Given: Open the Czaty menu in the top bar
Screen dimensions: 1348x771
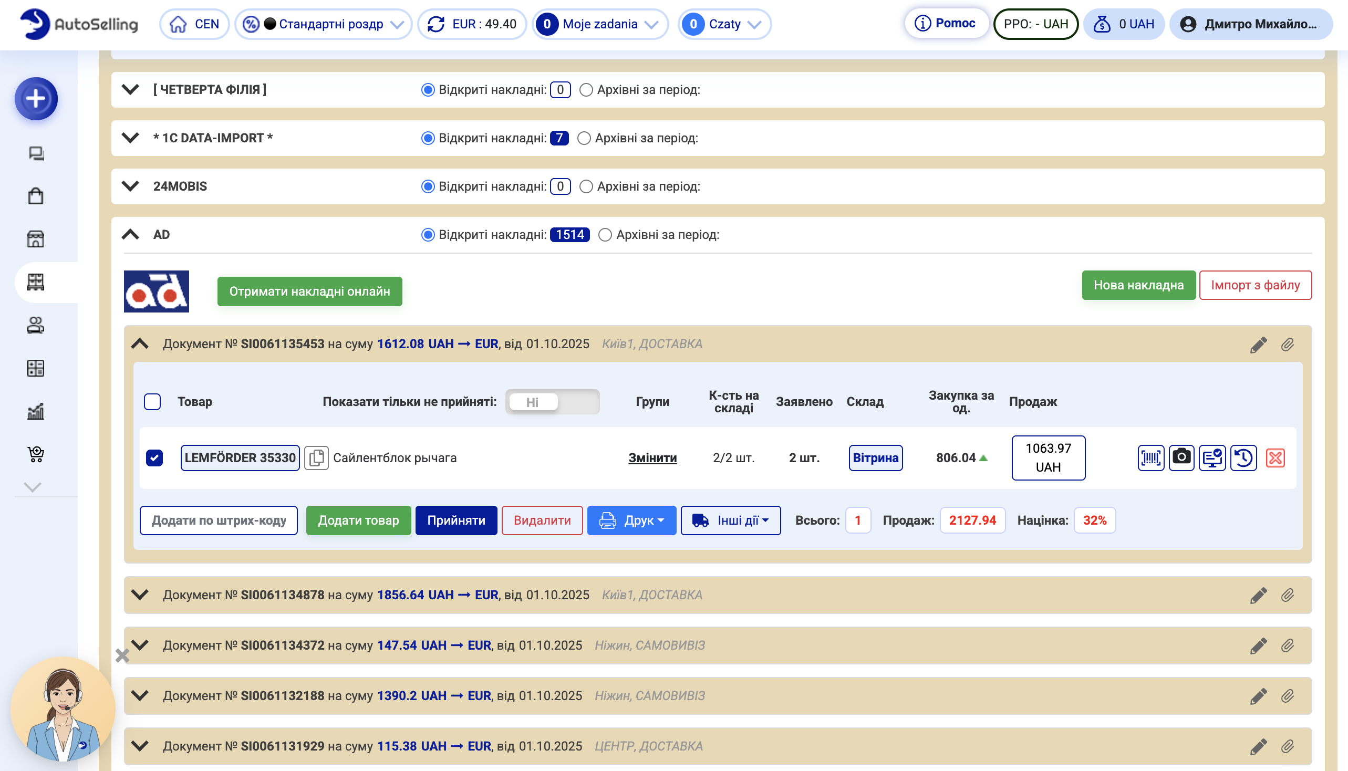Looking at the screenshot, I should tap(724, 24).
